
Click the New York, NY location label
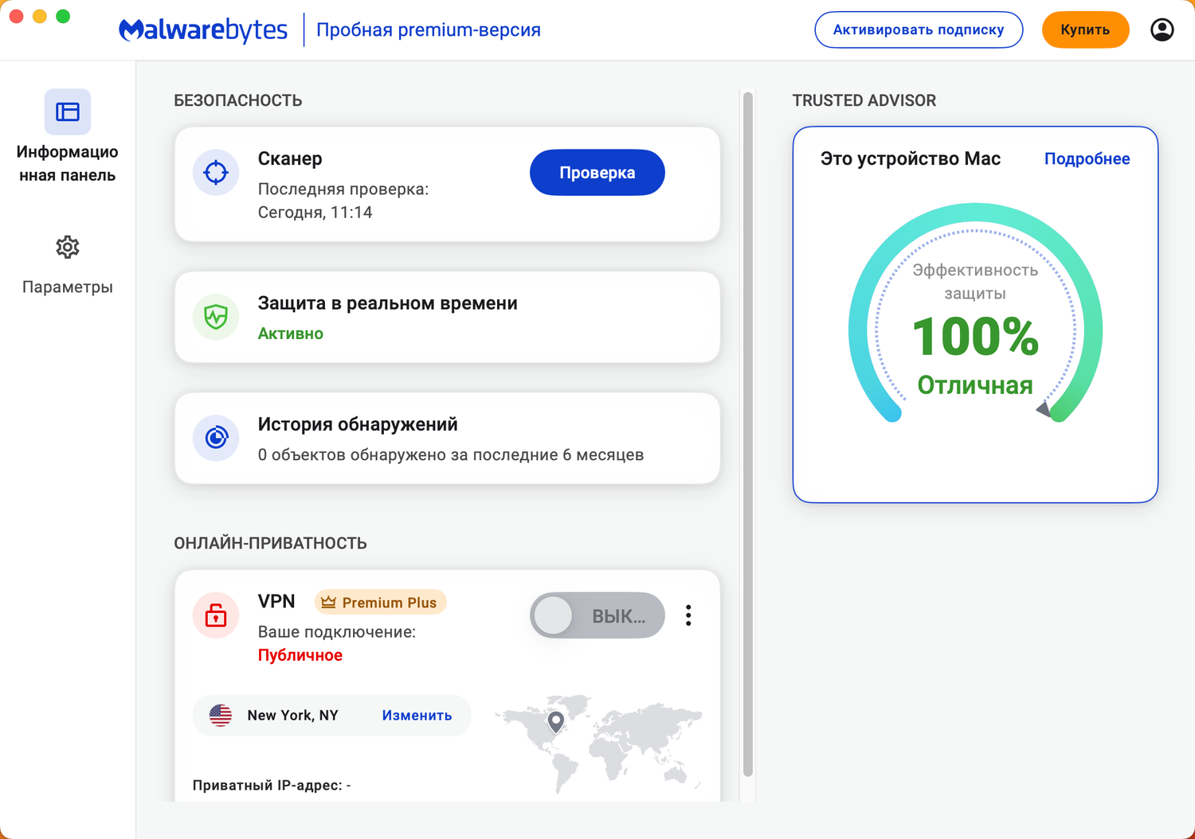click(x=292, y=716)
